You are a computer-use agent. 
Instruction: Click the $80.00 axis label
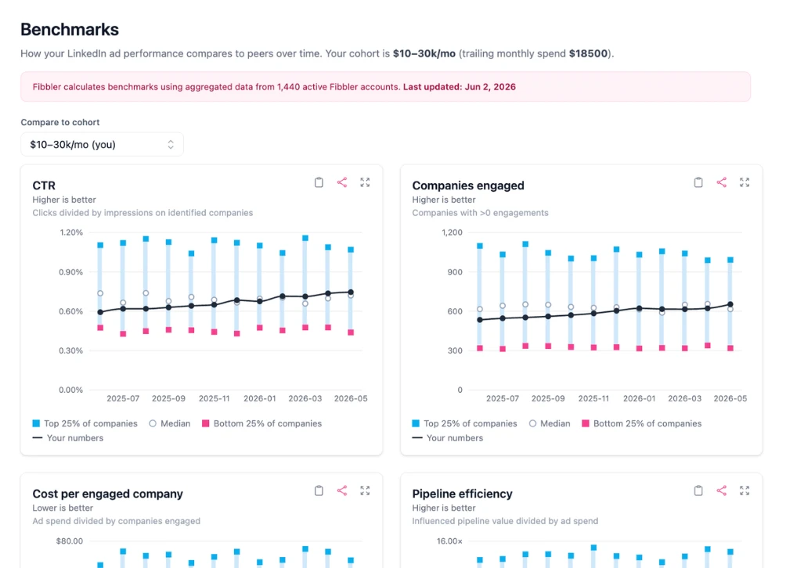tap(70, 541)
